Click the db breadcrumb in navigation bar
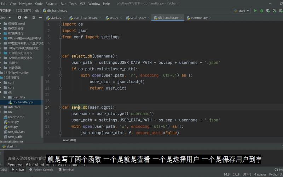 (x=37, y=11)
